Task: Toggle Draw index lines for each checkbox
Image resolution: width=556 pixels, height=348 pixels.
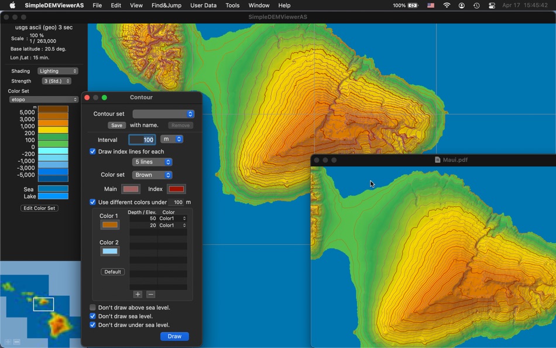Action: coord(92,152)
